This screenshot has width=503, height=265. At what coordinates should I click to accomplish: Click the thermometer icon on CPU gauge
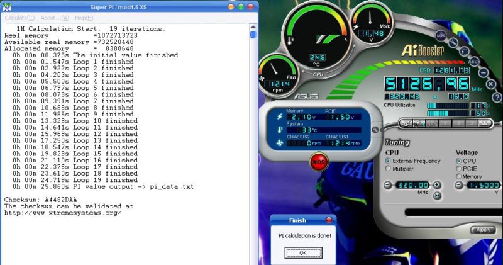[x=290, y=41]
